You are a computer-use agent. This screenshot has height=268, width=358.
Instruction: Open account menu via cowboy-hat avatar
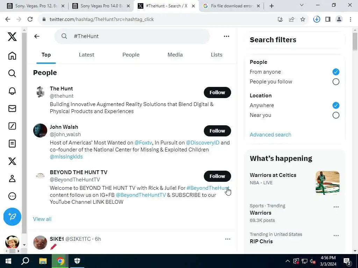[12, 242]
